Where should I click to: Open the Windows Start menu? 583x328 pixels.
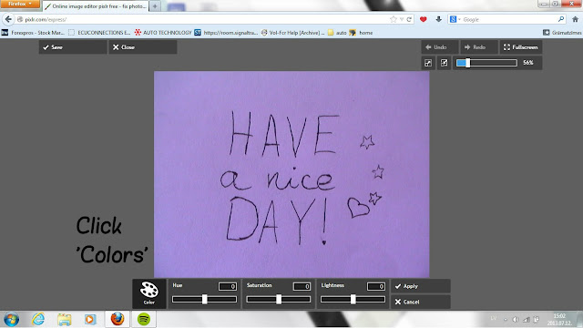coord(11,319)
